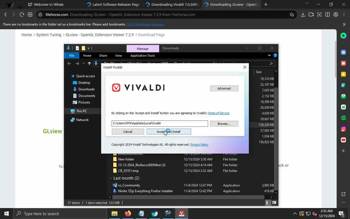Select Ninite 7Zip Everything Firefox Installer
The image size is (350, 219).
(x=145, y=191)
